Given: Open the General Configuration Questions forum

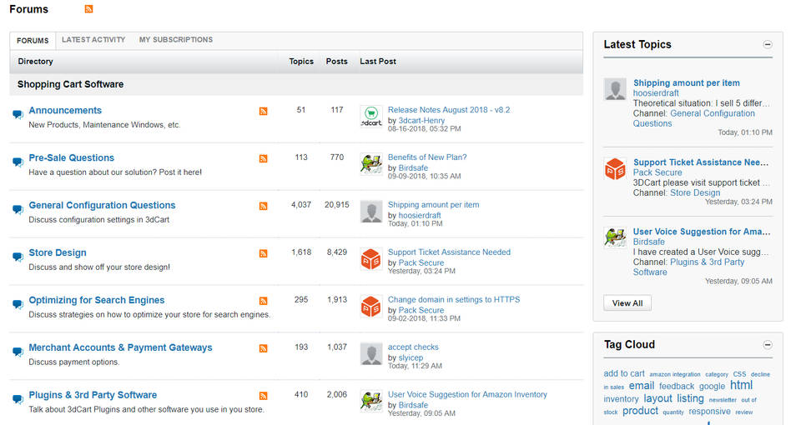Looking at the screenshot, I should click(102, 205).
